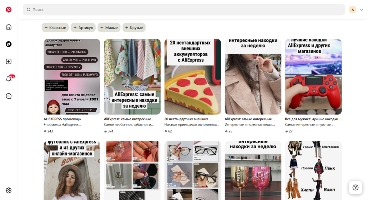Screen dimensions: 368x200
Task: Open the red gamepad controller pin
Action: (313, 77)
